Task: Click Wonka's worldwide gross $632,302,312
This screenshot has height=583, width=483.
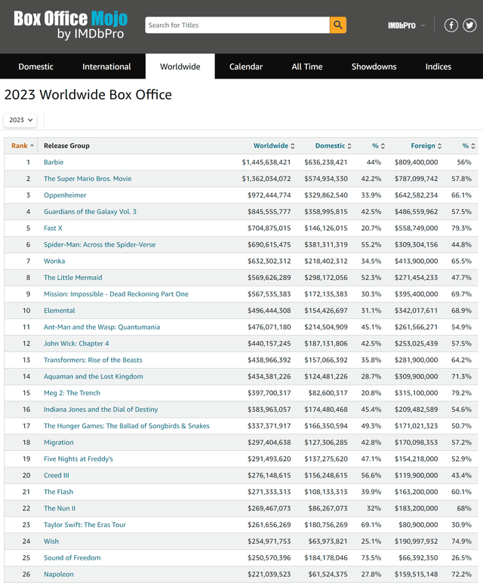Action: 269,261
